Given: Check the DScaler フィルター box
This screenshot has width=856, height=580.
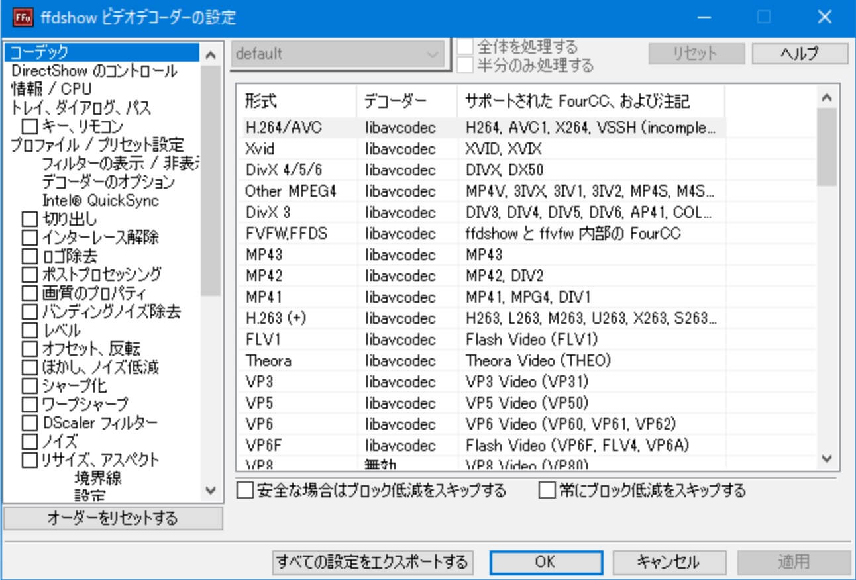Looking at the screenshot, I should [x=30, y=422].
